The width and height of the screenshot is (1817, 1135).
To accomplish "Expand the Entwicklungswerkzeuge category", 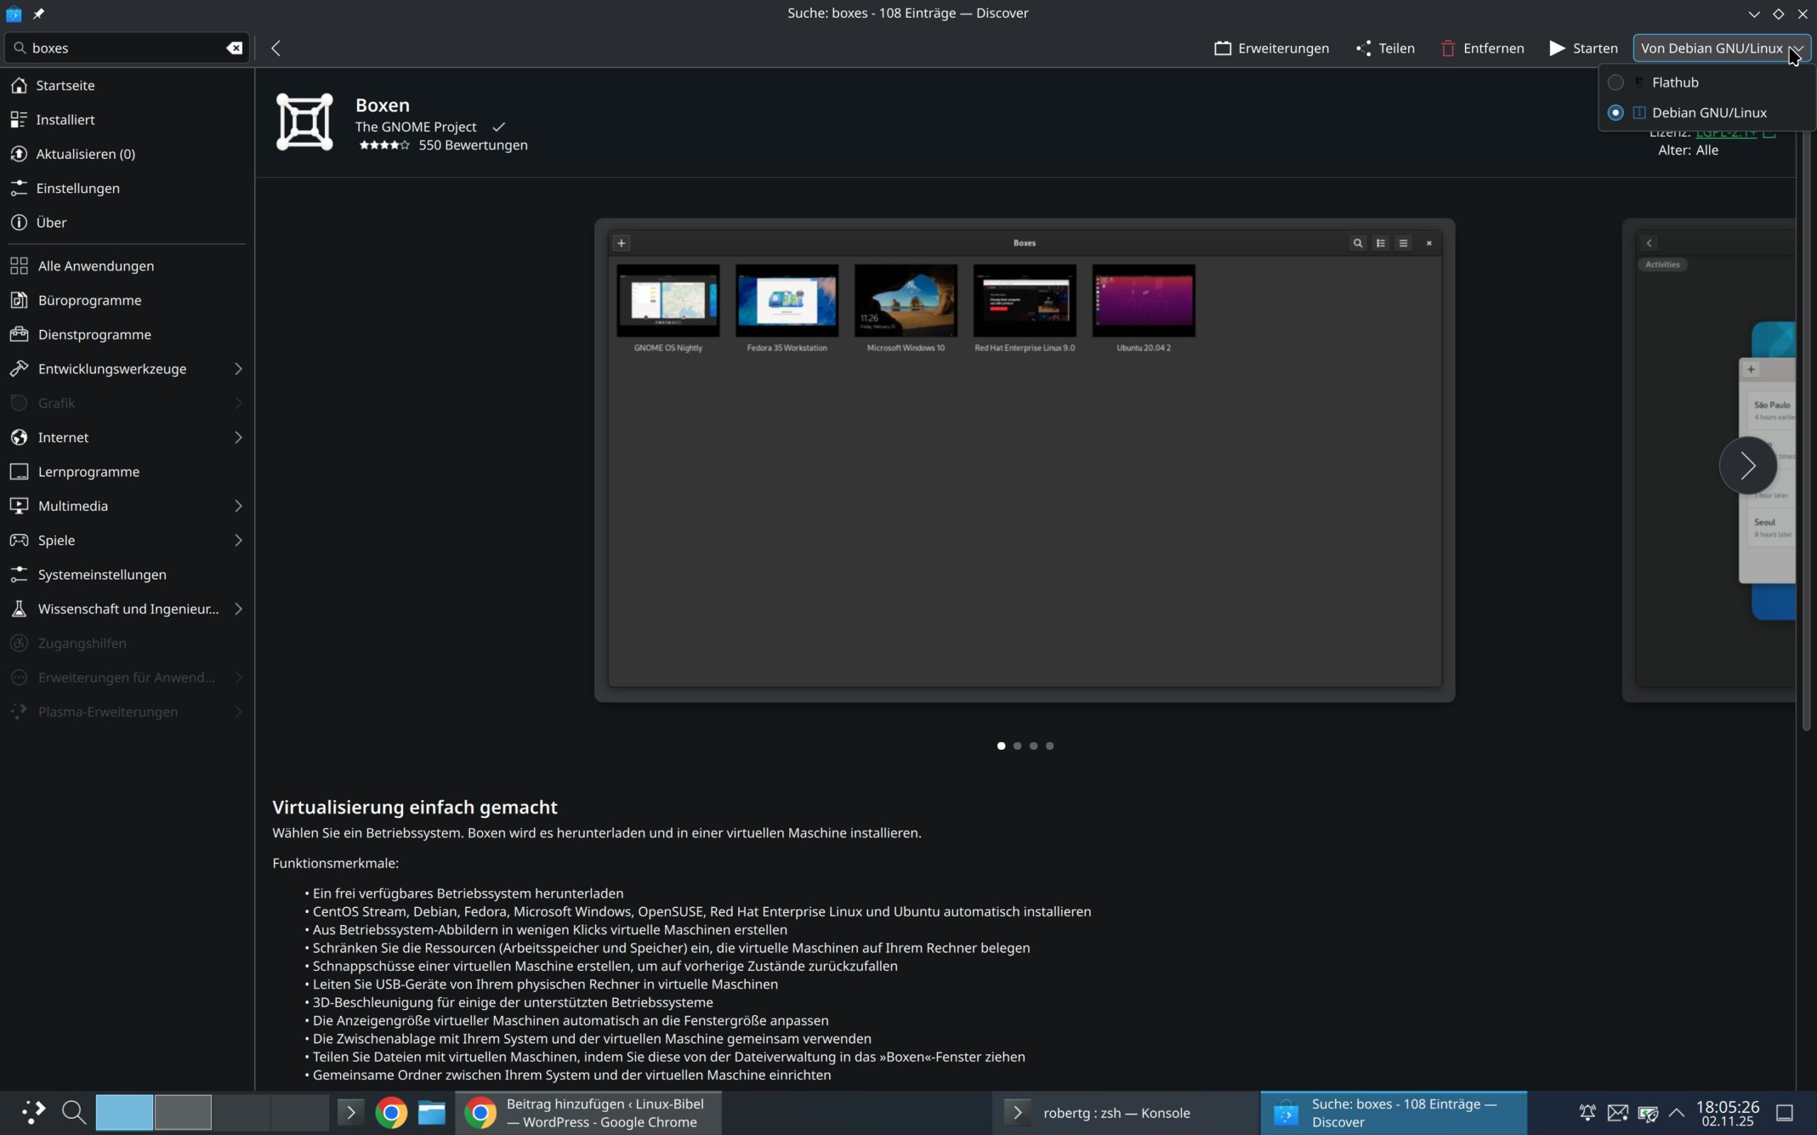I will pyautogui.click(x=238, y=369).
